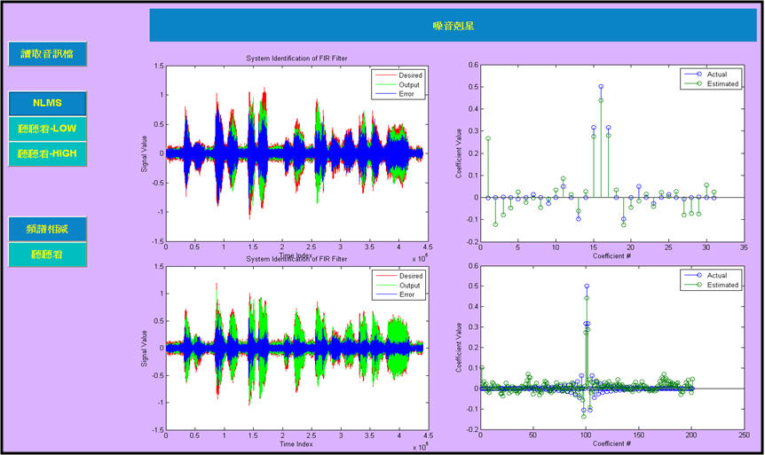The width and height of the screenshot is (765, 455).
Task: Click the top System Identification plot title
Action: coord(296,59)
